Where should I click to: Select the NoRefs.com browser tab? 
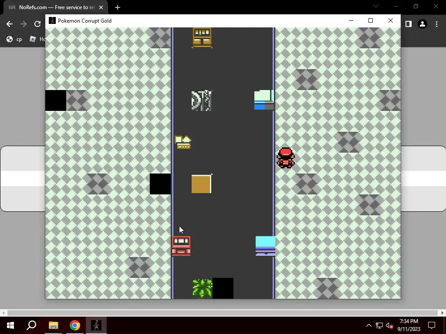tap(55, 7)
